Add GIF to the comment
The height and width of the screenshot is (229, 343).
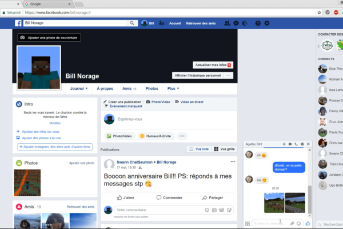click(222, 210)
